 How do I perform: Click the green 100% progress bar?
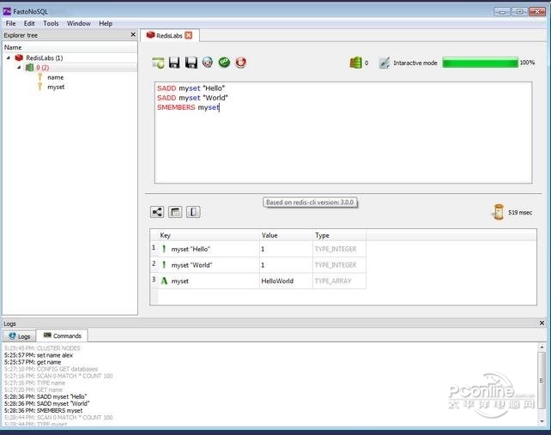[480, 63]
